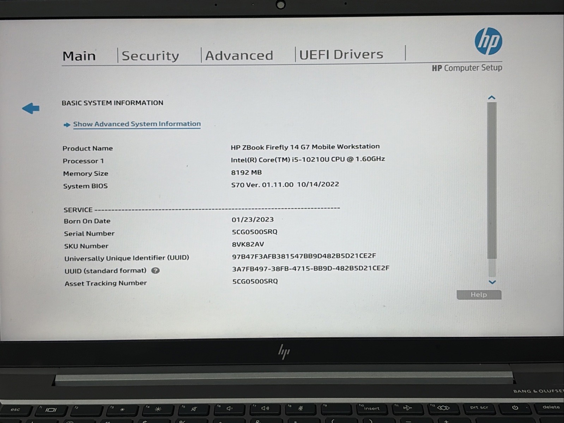Select the Product Name label
The image size is (564, 423).
[87, 148]
